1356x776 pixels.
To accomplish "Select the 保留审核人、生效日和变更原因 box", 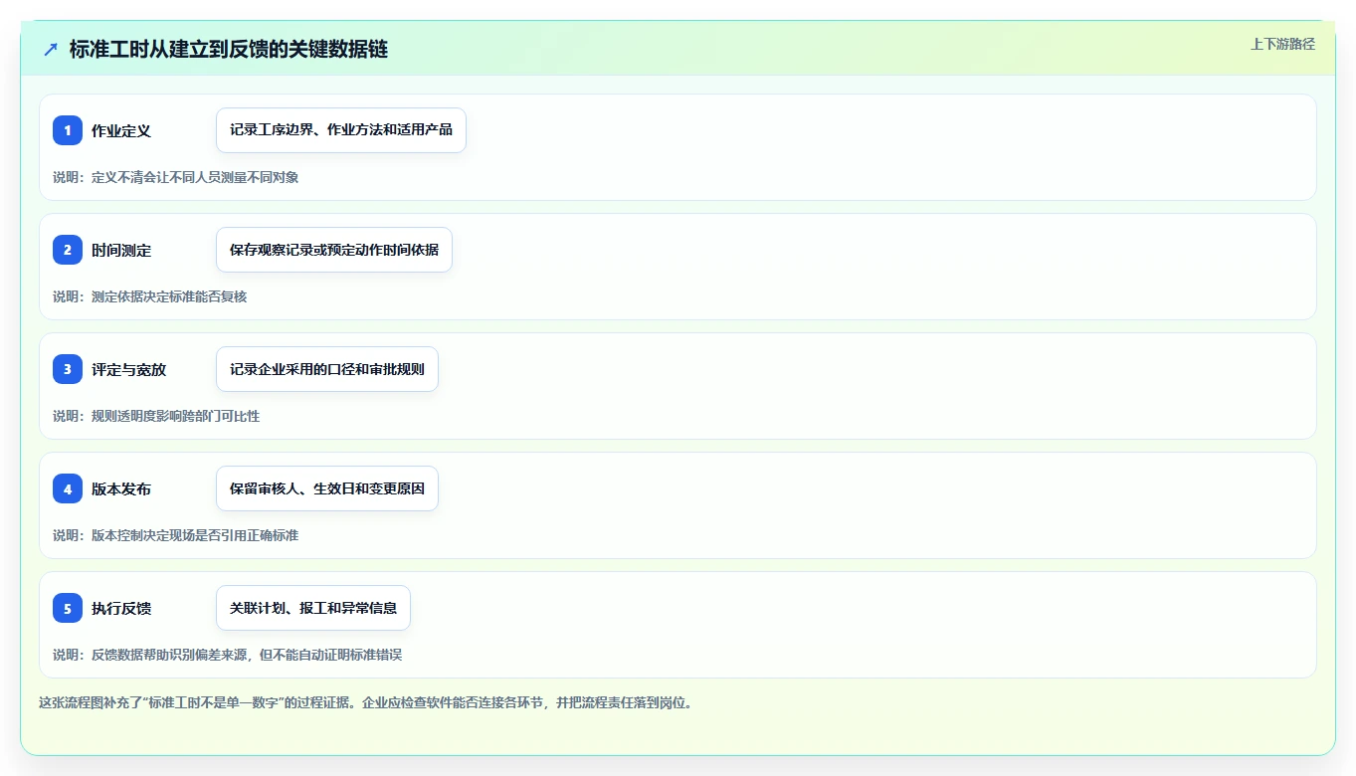I will point(327,488).
